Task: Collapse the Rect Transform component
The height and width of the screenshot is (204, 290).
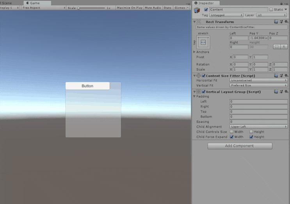Action: point(194,22)
